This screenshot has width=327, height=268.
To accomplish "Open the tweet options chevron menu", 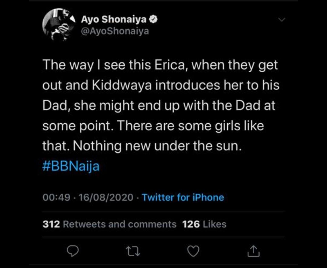I will click(281, 20).
